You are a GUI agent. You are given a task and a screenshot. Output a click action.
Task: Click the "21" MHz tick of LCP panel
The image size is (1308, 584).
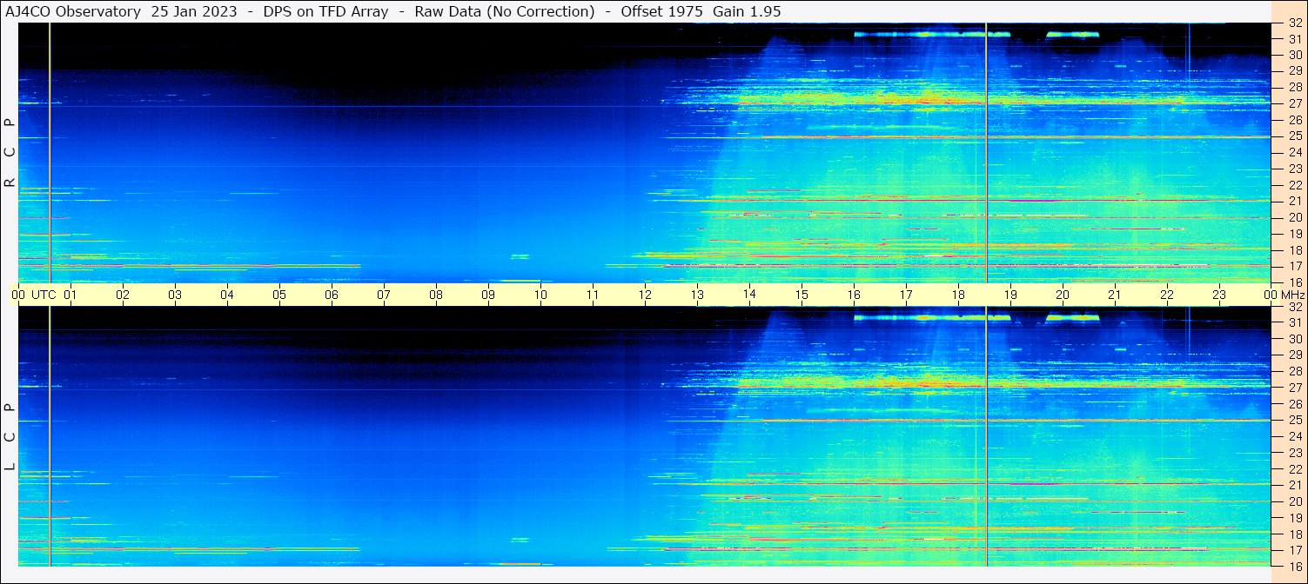pyautogui.click(x=1295, y=485)
